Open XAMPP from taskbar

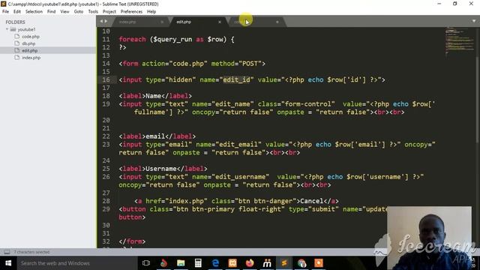(232, 263)
